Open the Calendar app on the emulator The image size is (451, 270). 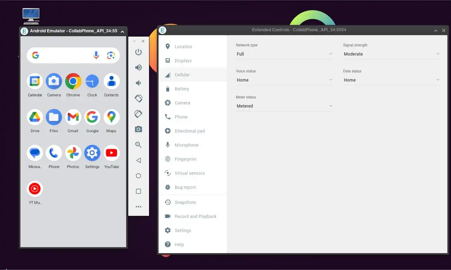tap(35, 82)
